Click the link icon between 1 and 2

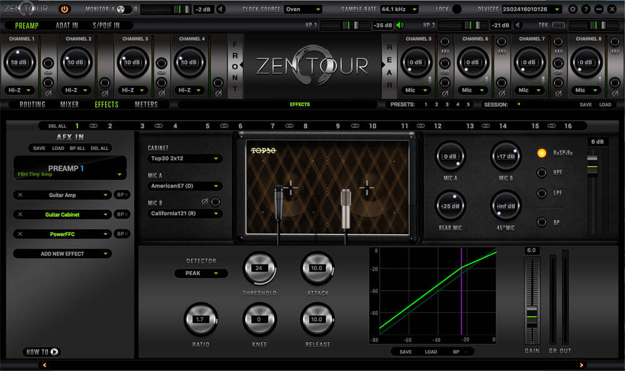pos(93,126)
